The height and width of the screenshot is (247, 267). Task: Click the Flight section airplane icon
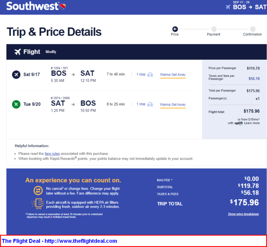click(x=18, y=52)
